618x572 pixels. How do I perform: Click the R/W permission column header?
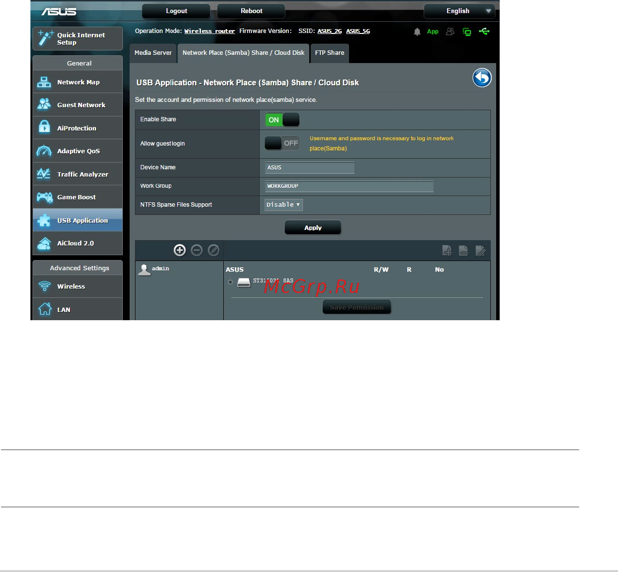tap(381, 270)
